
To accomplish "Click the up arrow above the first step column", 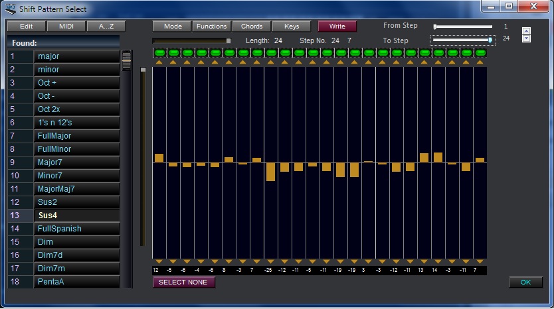I will pyautogui.click(x=159, y=62).
